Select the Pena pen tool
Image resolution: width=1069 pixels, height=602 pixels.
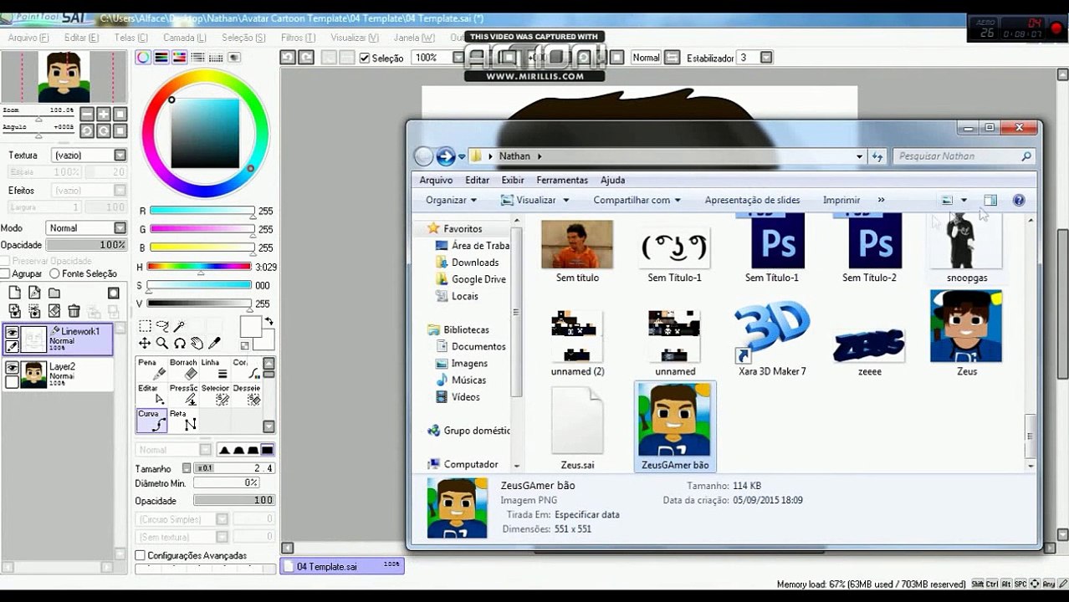point(151,370)
